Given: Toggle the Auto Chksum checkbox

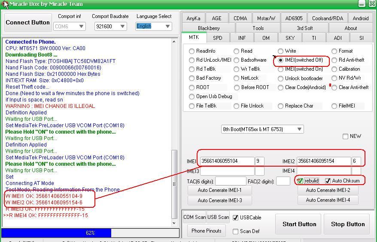Looking at the screenshot, I should [x=328, y=181].
